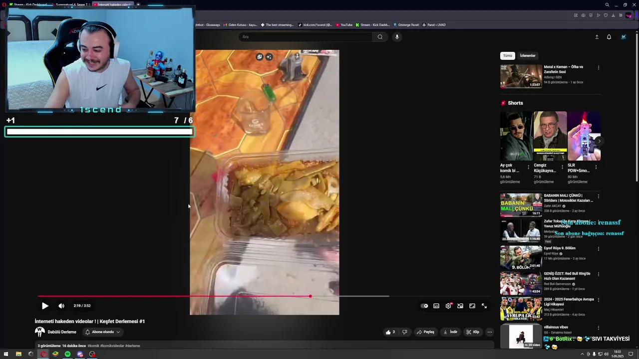Open options for the Cengiz Küçükayvaz Short

562,168
